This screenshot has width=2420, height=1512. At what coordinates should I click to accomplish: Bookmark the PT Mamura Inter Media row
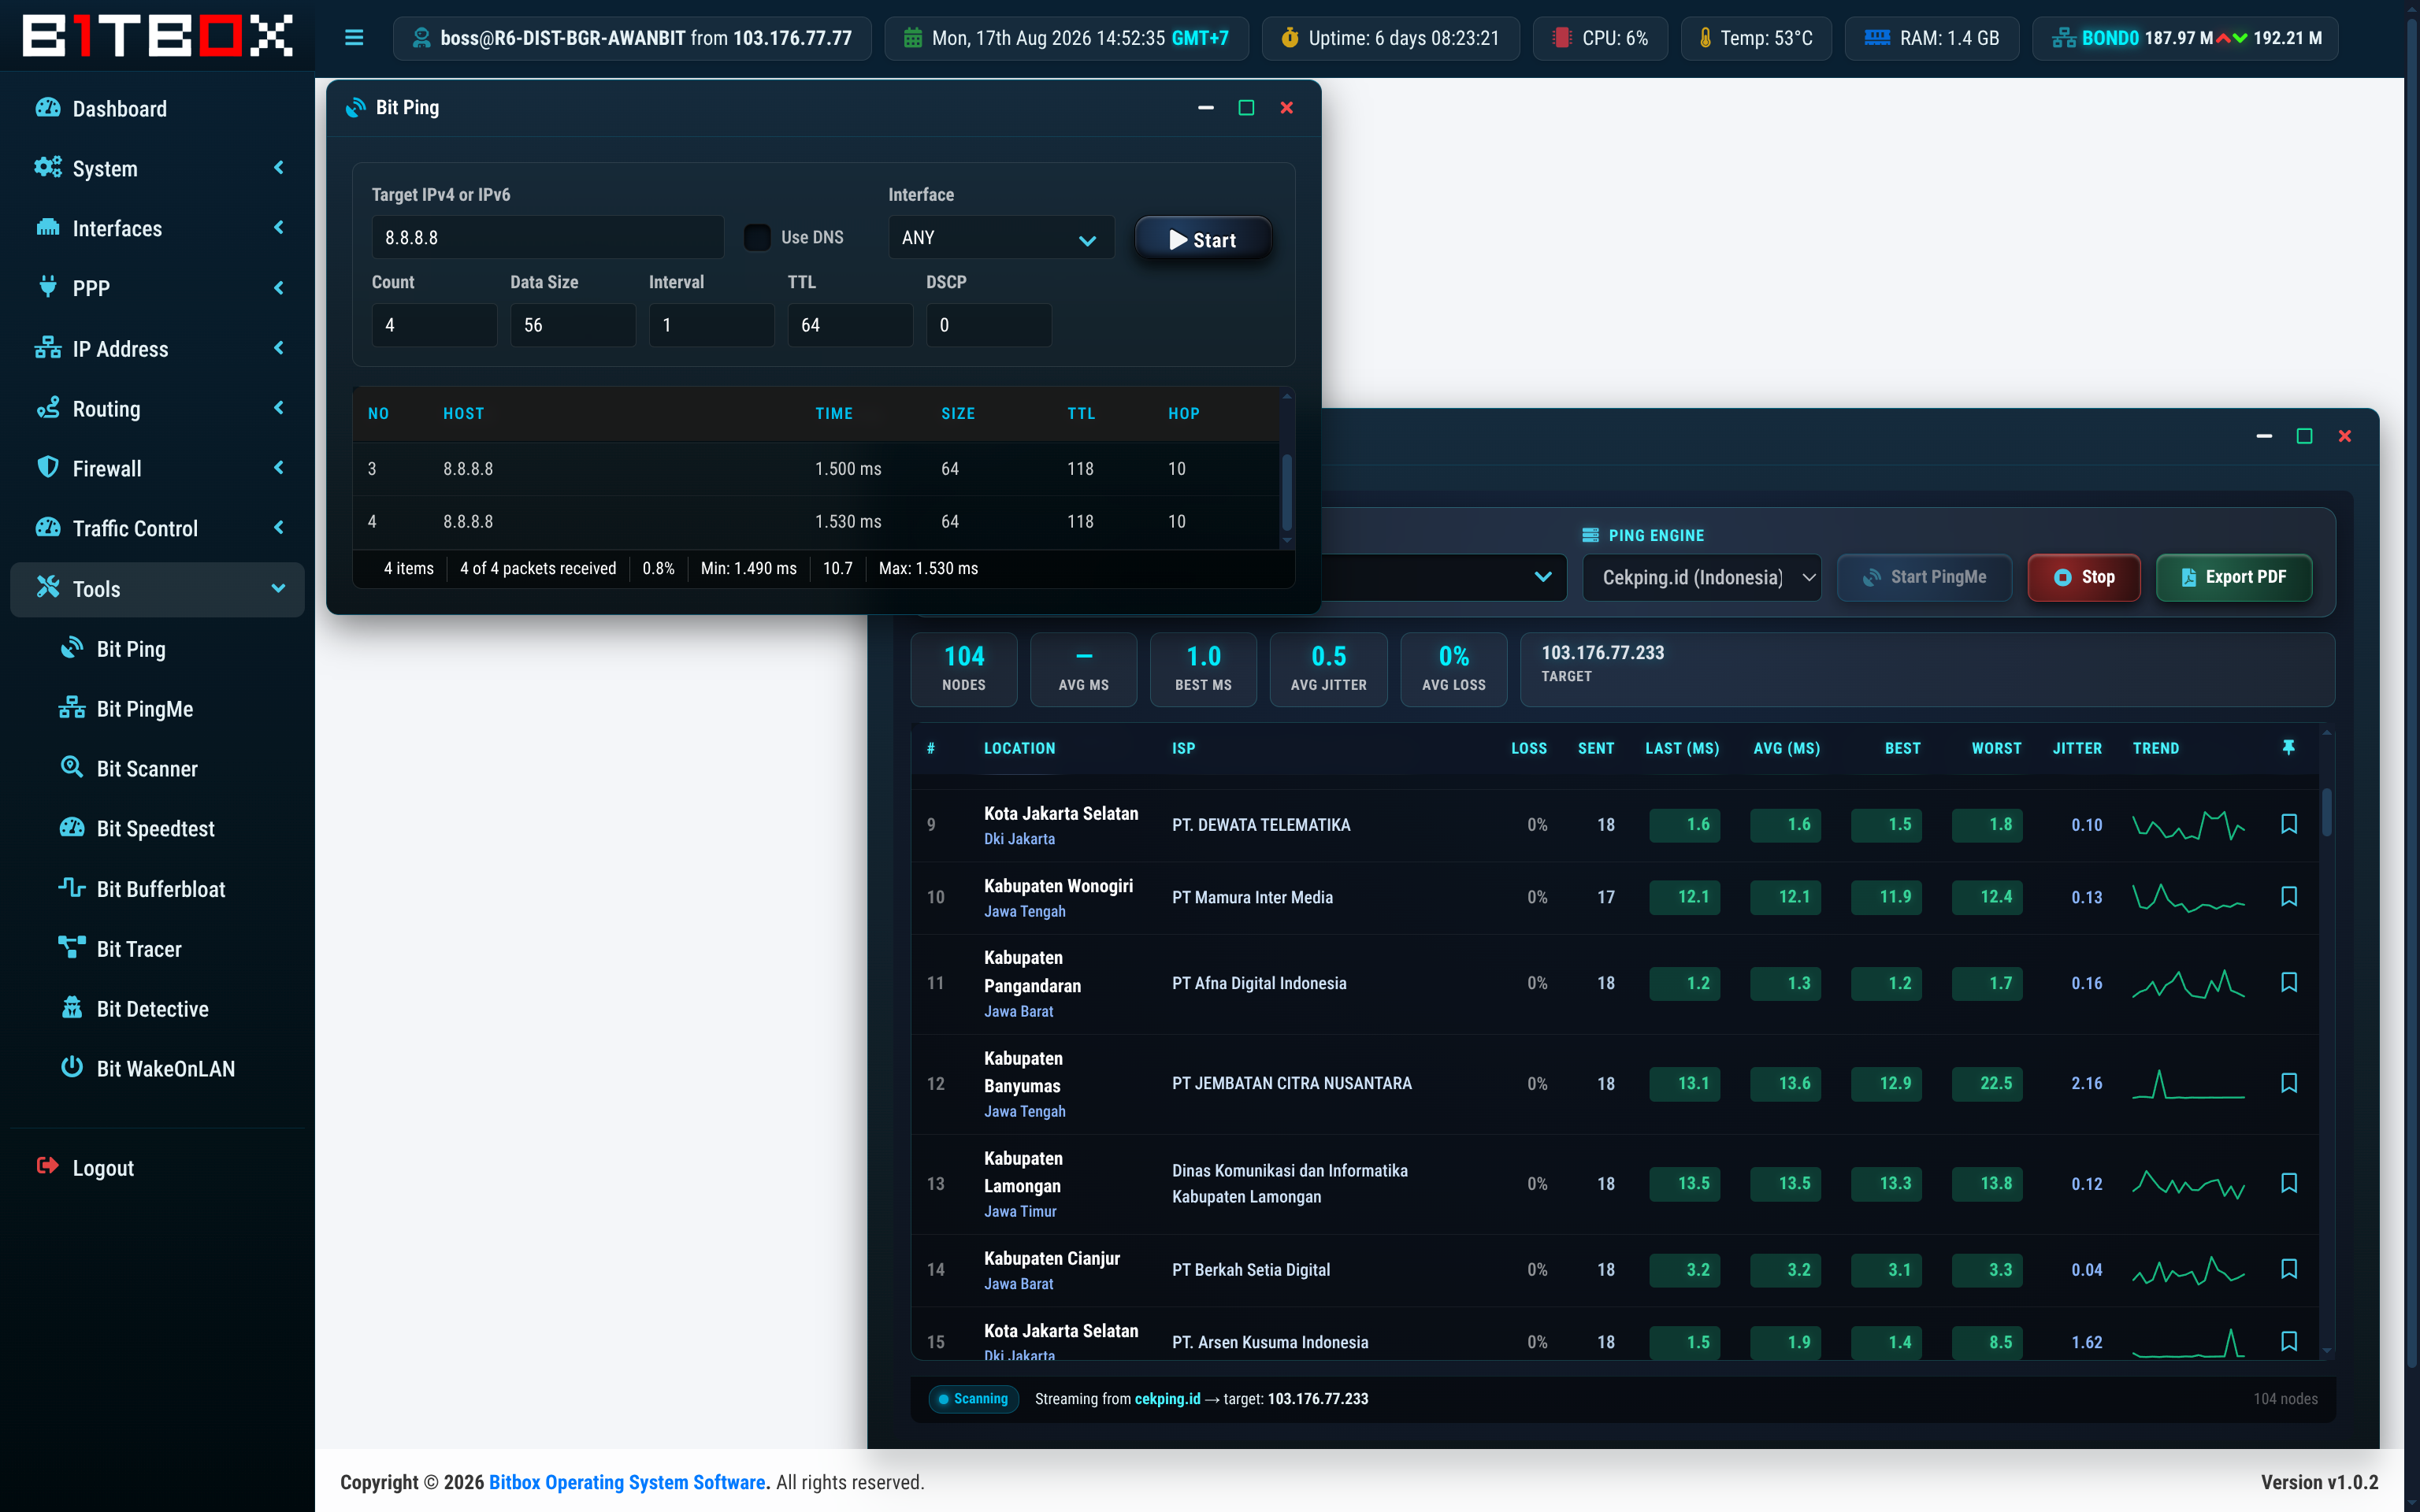click(2289, 896)
